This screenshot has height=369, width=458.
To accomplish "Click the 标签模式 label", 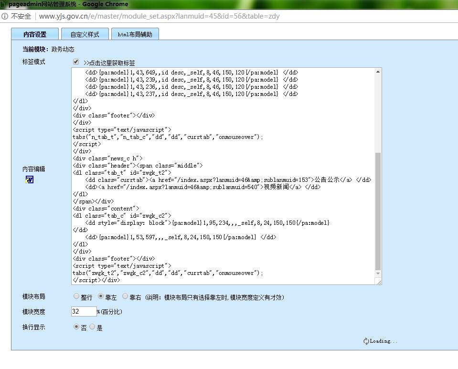I will click(33, 62).
